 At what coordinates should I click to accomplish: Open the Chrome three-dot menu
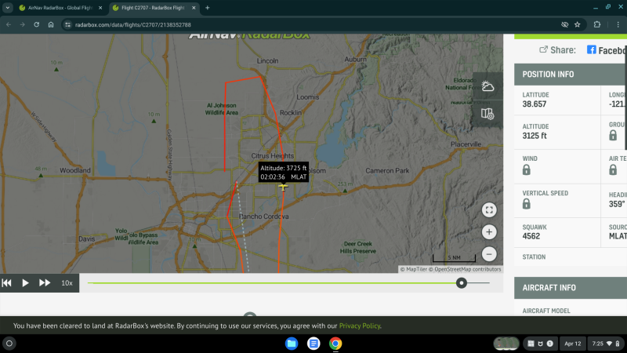click(618, 24)
